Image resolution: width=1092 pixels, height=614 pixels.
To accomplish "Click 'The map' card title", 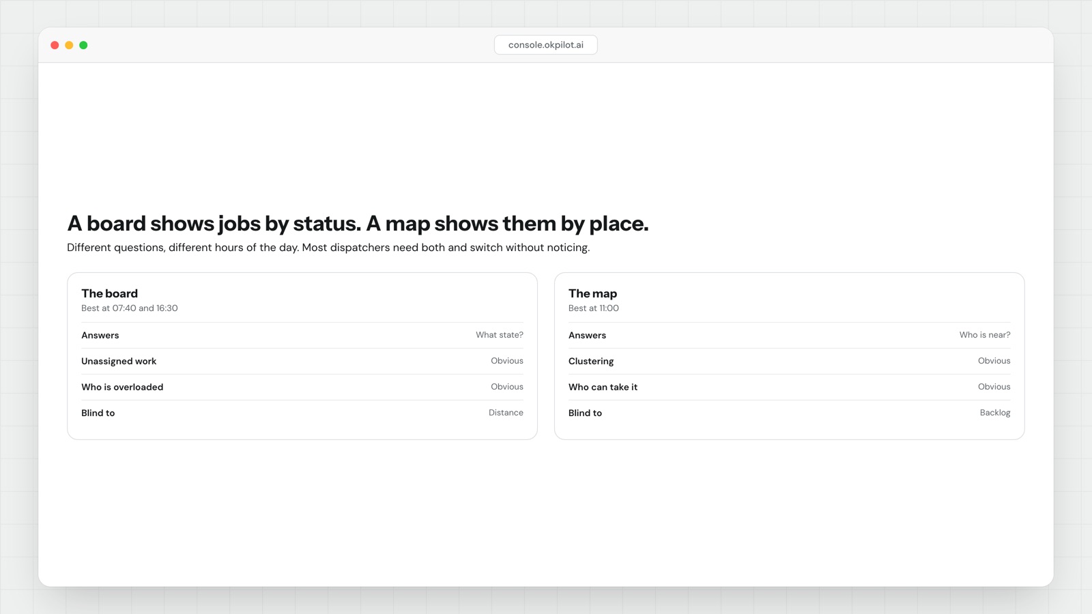I will click(592, 293).
